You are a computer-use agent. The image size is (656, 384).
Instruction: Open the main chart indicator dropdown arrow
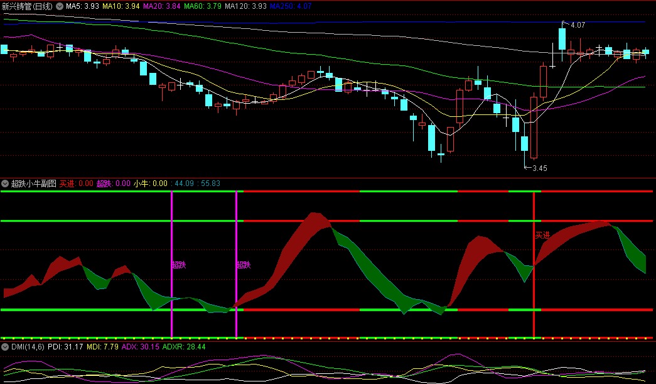click(x=60, y=6)
